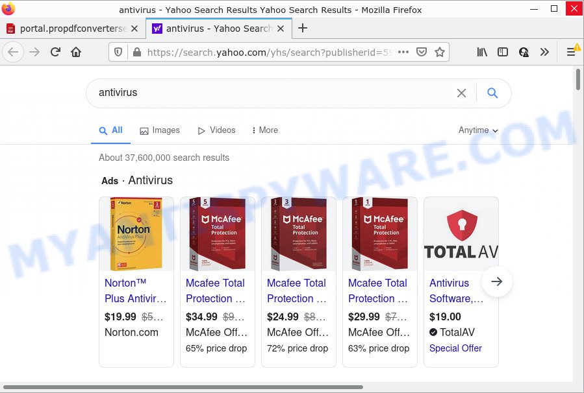This screenshot has width=584, height=393.
Task: Select the All results tab
Action: coord(110,130)
